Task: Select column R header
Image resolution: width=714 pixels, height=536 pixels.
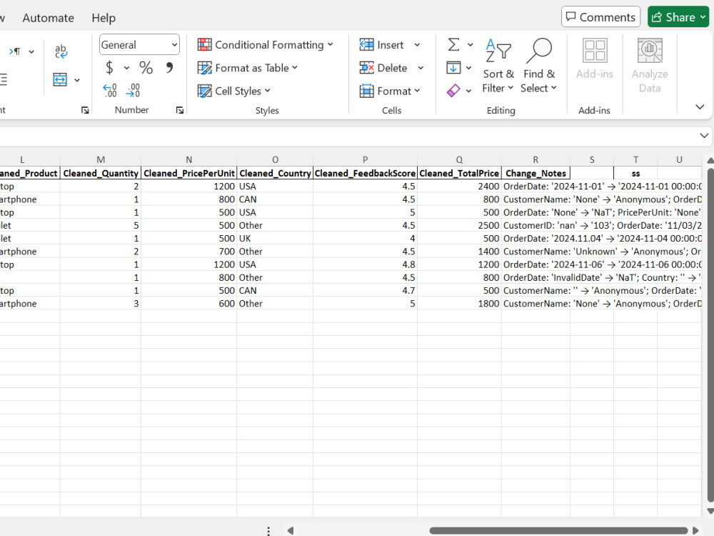Action: [x=535, y=159]
